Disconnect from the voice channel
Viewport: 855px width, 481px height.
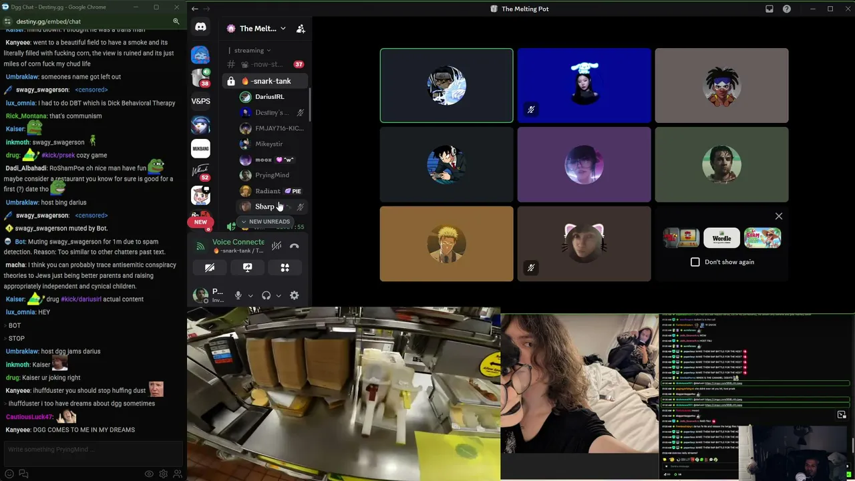point(294,246)
